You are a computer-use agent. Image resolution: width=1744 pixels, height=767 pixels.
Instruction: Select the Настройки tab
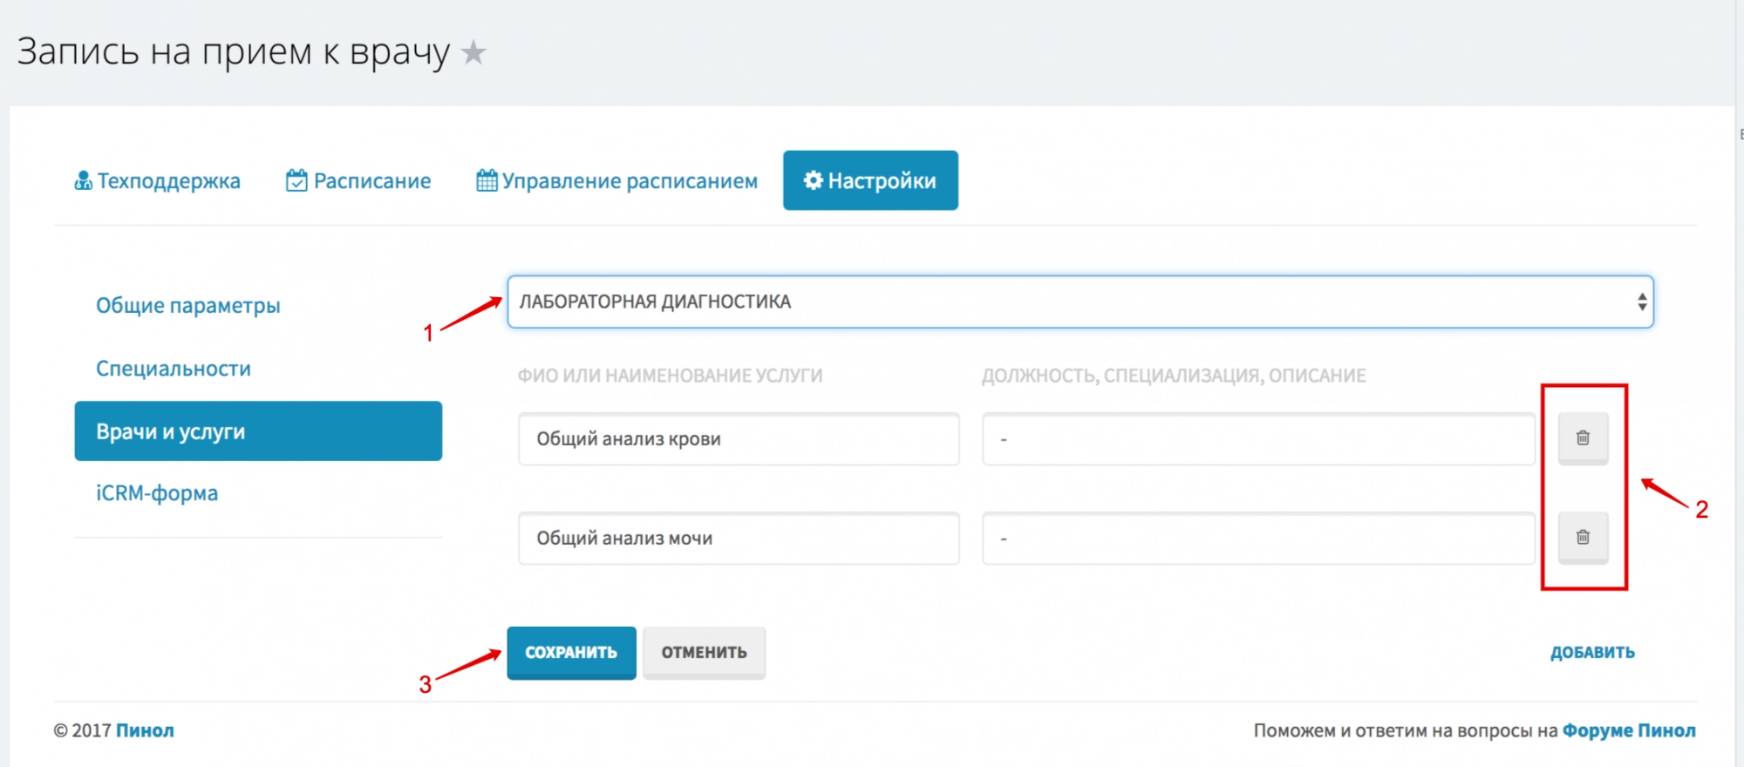click(870, 181)
